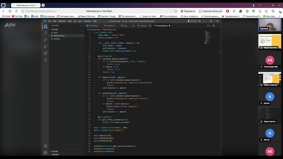This screenshot has height=159, width=283.
Task: Open the Run and Debug view
Action: click(x=45, y=46)
